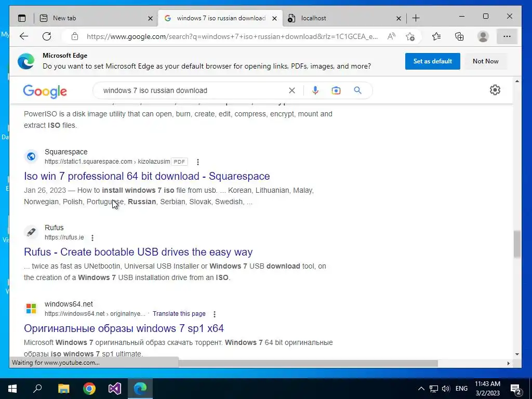Search by image with camera icon
Image resolution: width=532 pixels, height=399 pixels.
336,90
